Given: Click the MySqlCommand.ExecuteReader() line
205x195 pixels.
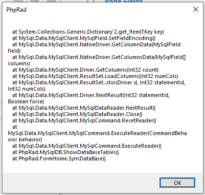Looking at the screenshot, I should [x=87, y=146].
